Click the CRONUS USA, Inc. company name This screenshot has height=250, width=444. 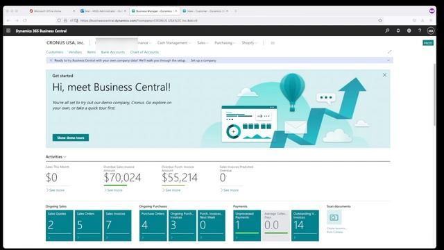[65, 43]
